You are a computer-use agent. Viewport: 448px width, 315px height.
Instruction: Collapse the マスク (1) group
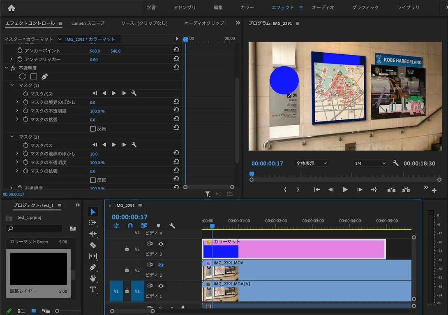coord(12,85)
